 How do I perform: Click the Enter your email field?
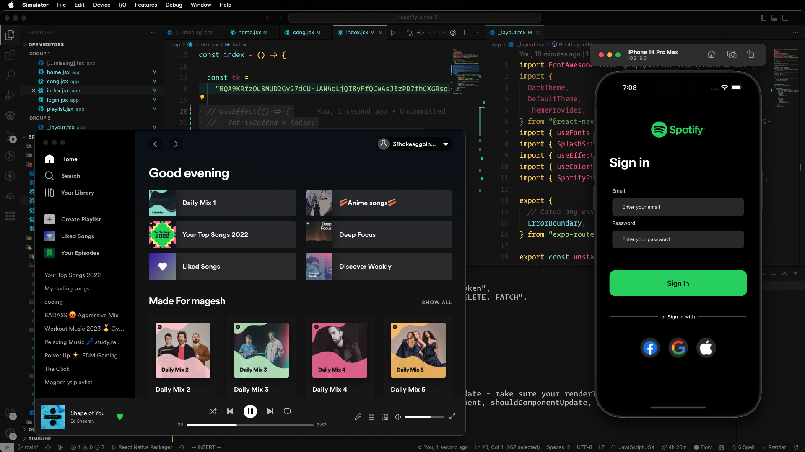[x=678, y=207]
